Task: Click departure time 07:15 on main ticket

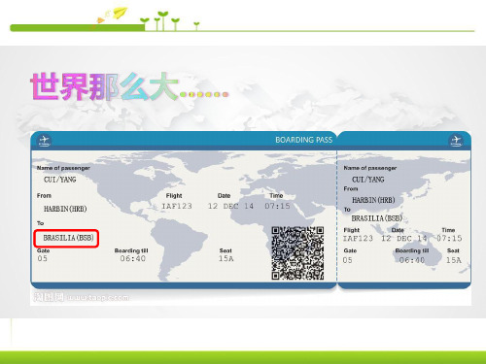Action: point(277,206)
